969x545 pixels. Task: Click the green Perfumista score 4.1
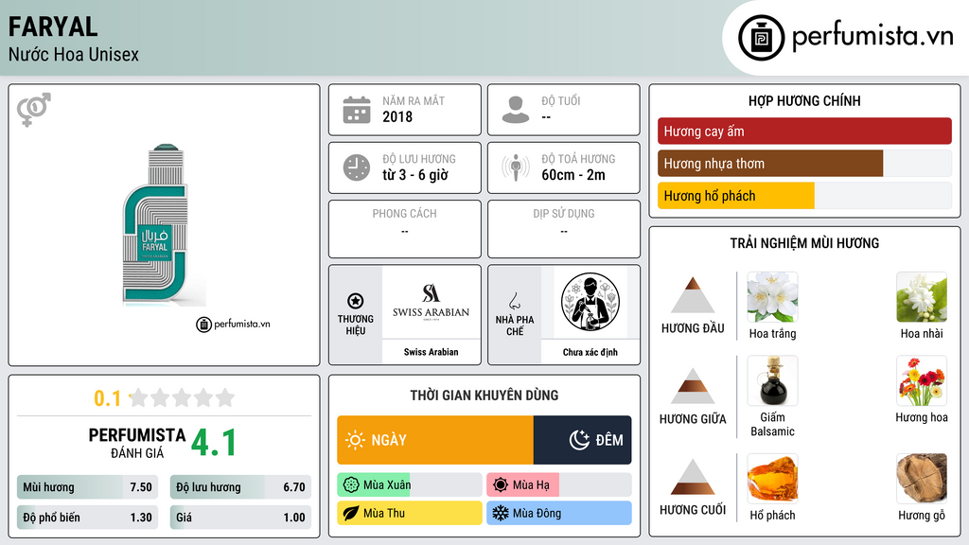pos(213,443)
